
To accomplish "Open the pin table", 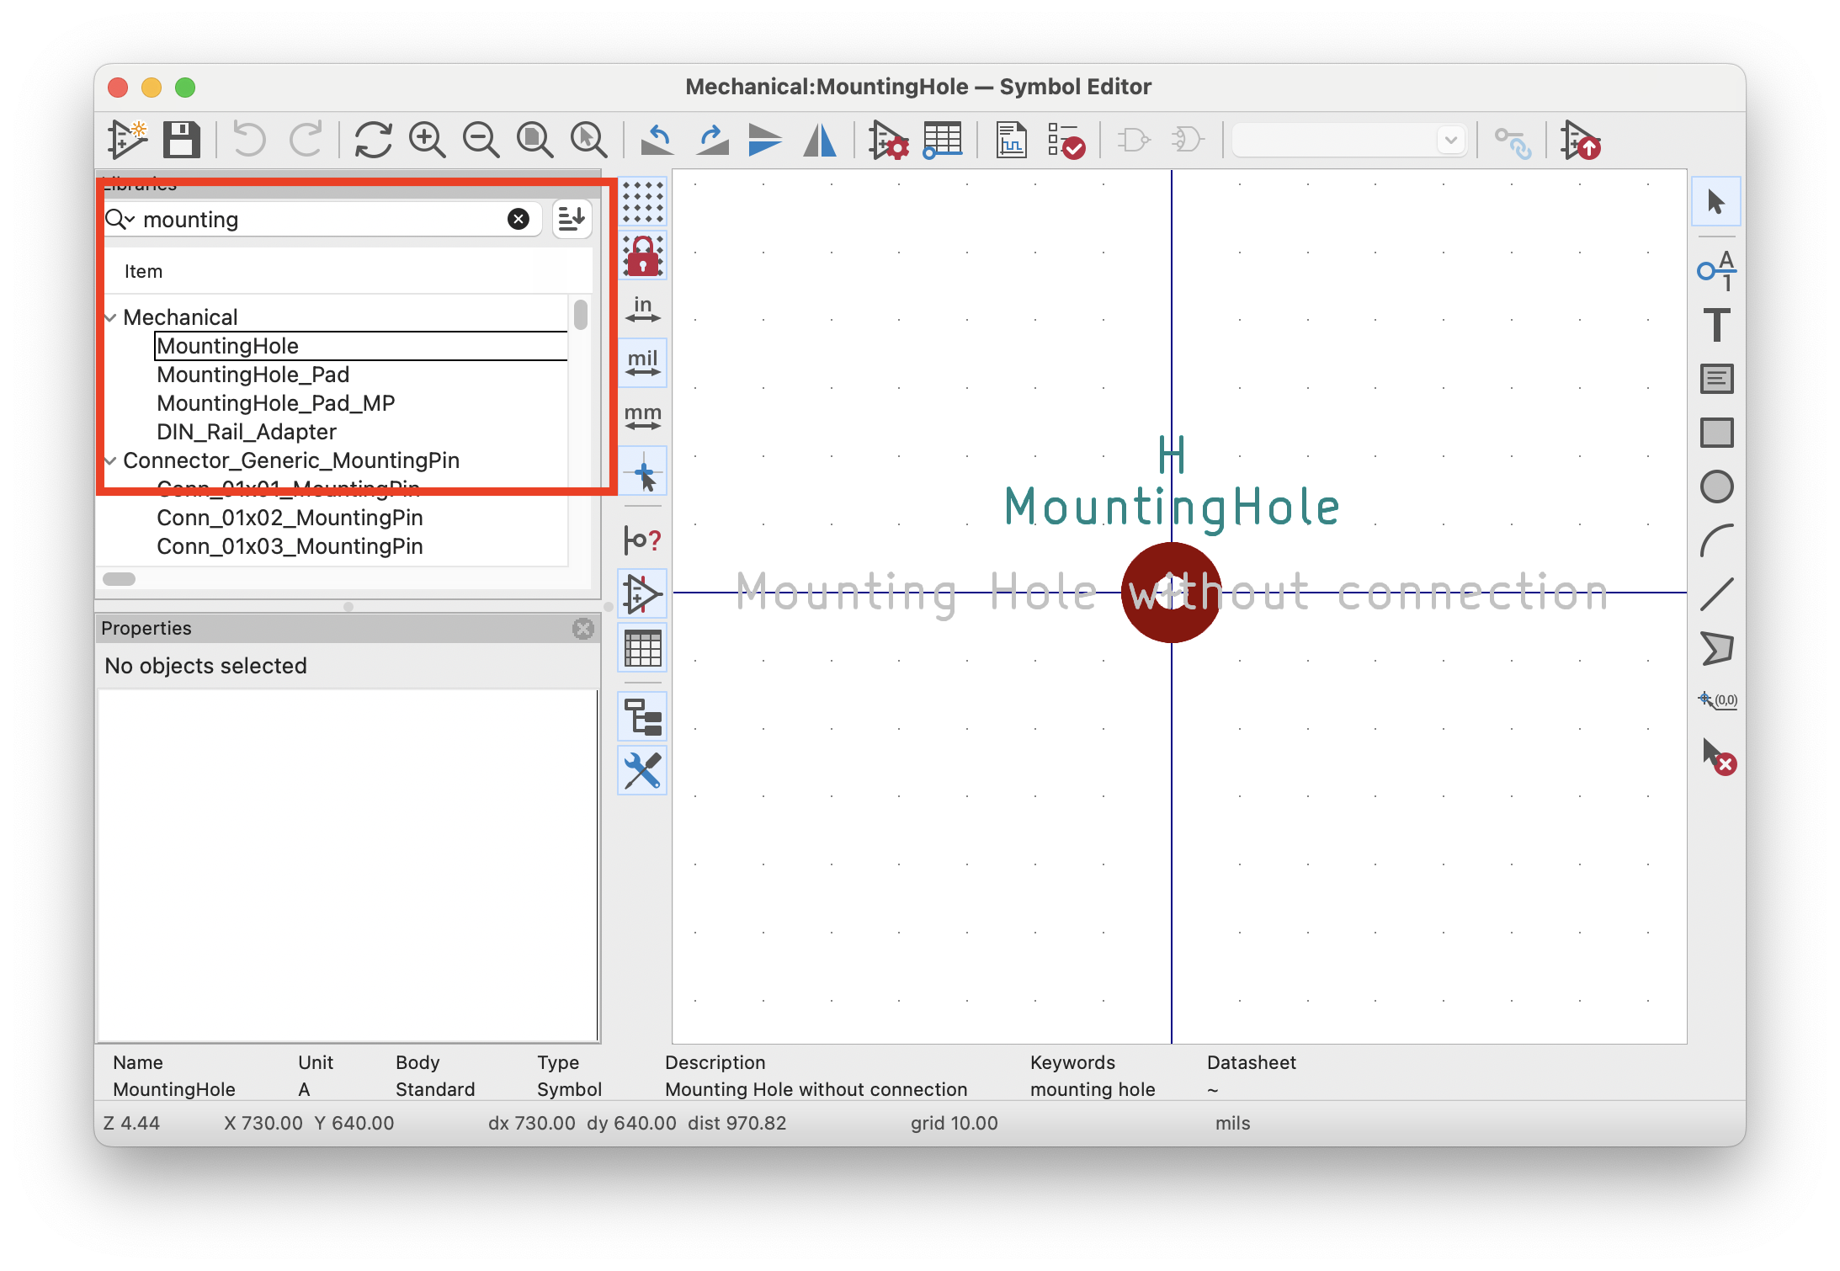I will (x=942, y=140).
